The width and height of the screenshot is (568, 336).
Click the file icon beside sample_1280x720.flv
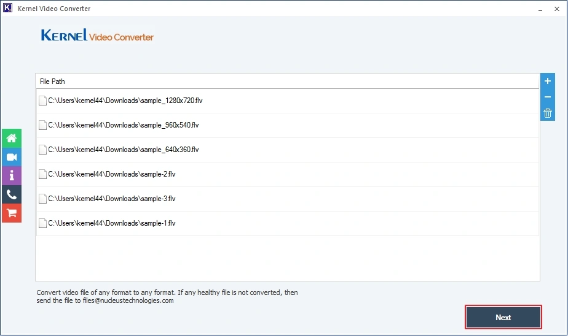(x=43, y=101)
